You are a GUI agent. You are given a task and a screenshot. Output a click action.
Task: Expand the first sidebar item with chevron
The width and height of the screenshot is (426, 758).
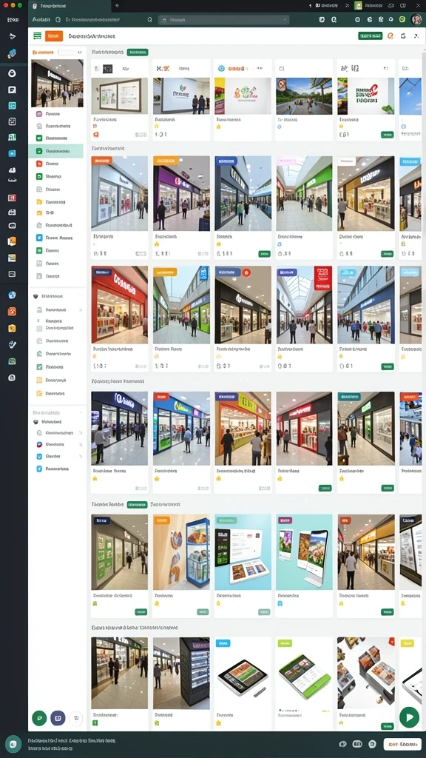click(x=58, y=310)
